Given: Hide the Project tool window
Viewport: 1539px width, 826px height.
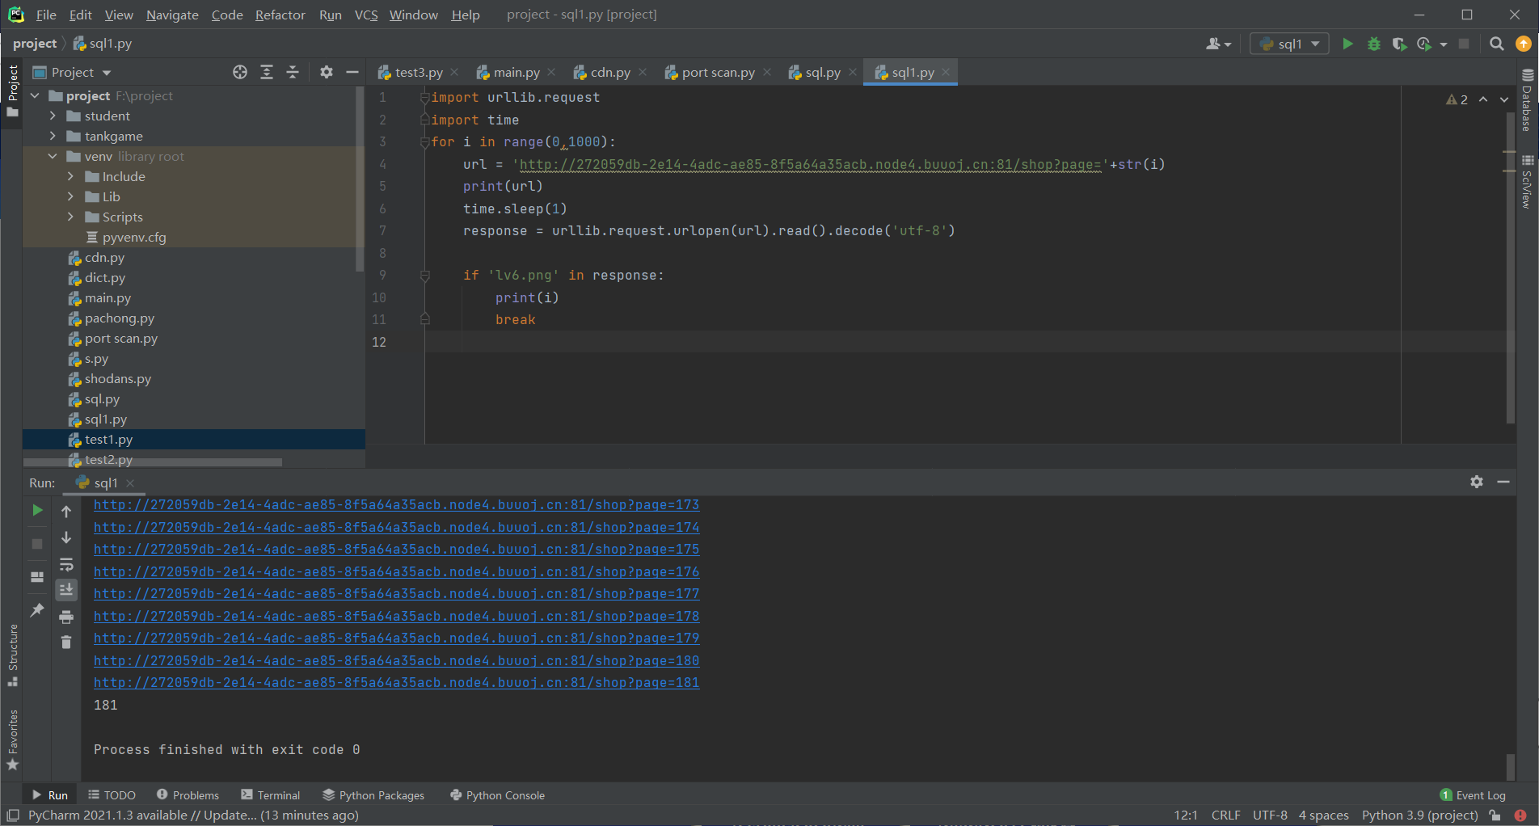Looking at the screenshot, I should 352,72.
